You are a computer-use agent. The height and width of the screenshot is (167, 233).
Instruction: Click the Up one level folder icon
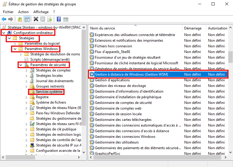[x=20, y=19]
